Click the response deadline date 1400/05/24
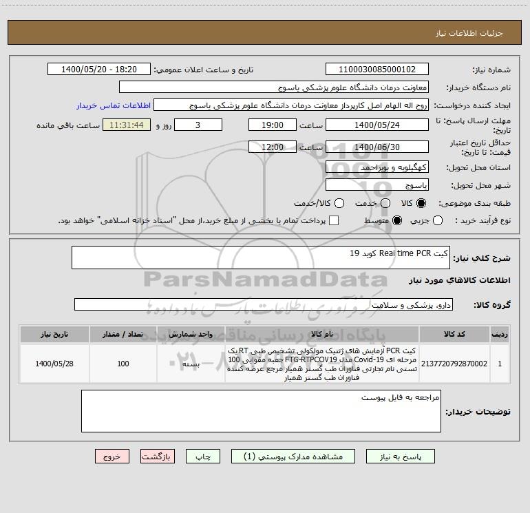 (x=377, y=125)
